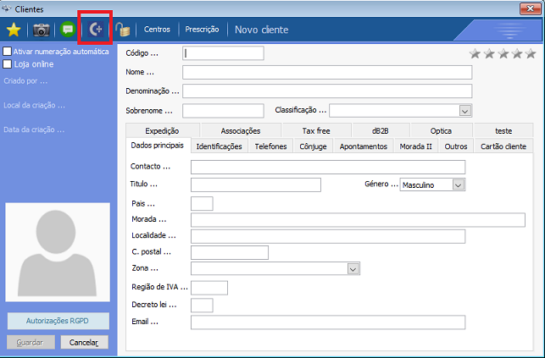Tick the Loja online checkbox
Screen dimensions: 545x358
point(8,63)
